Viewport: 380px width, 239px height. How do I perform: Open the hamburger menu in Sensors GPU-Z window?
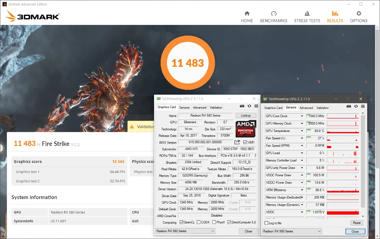coord(363,107)
